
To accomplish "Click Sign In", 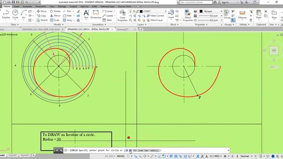I will coord(223,2).
